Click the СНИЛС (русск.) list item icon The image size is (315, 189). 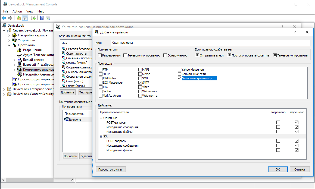click(x=64, y=63)
